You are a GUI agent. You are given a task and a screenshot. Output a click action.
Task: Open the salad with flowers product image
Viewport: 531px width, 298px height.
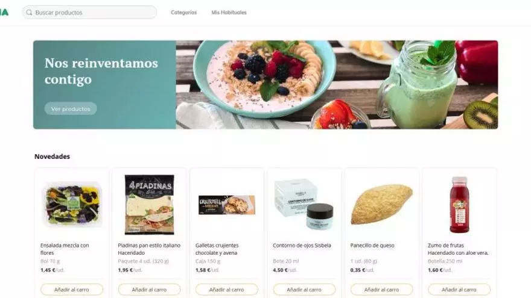coord(72,205)
